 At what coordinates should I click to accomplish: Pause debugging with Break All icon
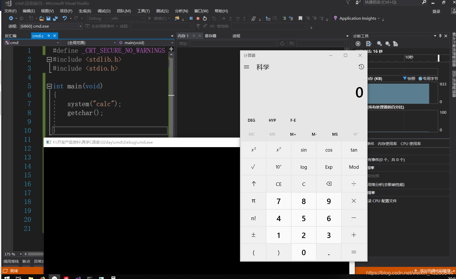point(191,18)
